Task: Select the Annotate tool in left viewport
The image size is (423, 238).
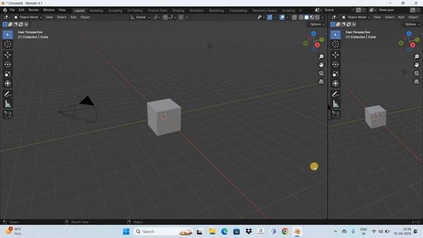Action: click(7, 94)
